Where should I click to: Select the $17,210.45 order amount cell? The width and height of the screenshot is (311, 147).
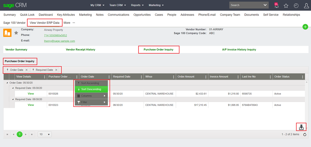tap(192, 105)
